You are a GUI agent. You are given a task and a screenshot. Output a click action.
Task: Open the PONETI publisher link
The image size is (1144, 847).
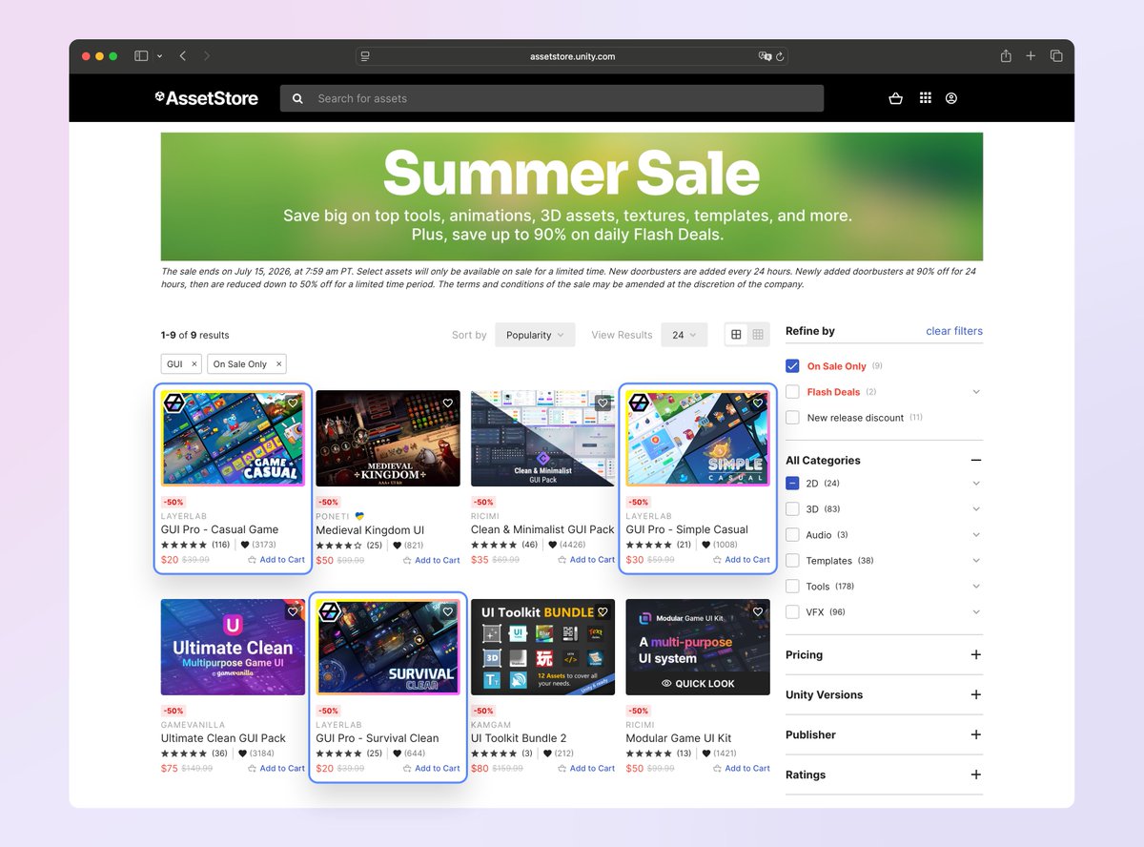coord(333,516)
